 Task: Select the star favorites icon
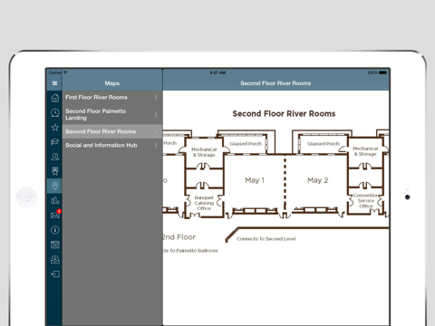click(x=55, y=128)
